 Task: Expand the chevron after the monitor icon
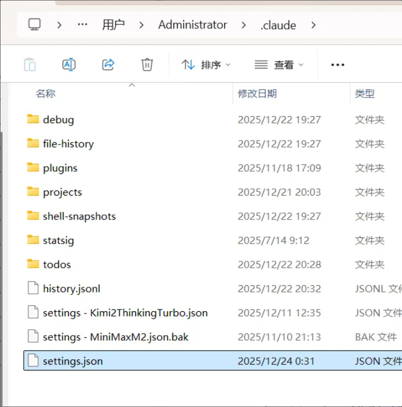point(59,25)
